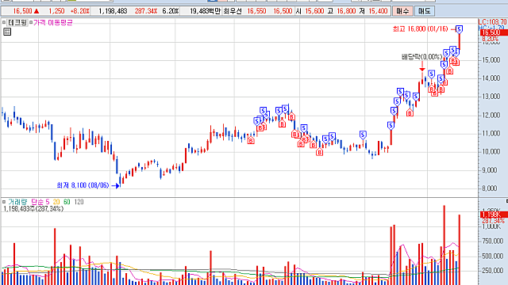Toggle the small square before 테크윙 label
Viewport: 508px width, 285px height.
[x=4, y=23]
